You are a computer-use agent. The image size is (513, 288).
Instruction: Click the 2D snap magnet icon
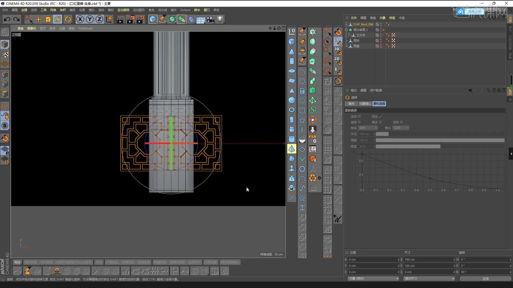[x=338, y=61]
